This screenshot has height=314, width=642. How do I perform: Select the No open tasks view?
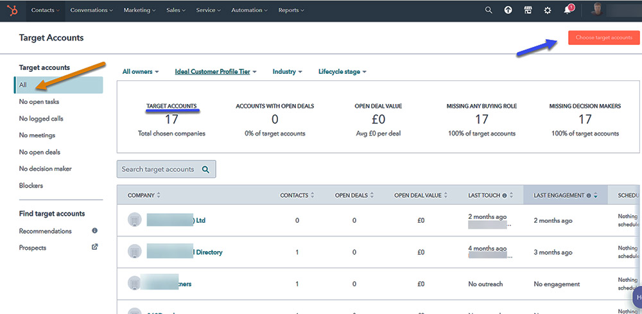click(x=39, y=101)
